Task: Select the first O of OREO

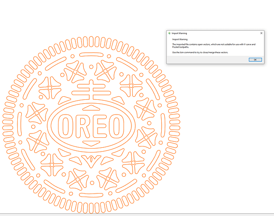Action: click(x=65, y=126)
